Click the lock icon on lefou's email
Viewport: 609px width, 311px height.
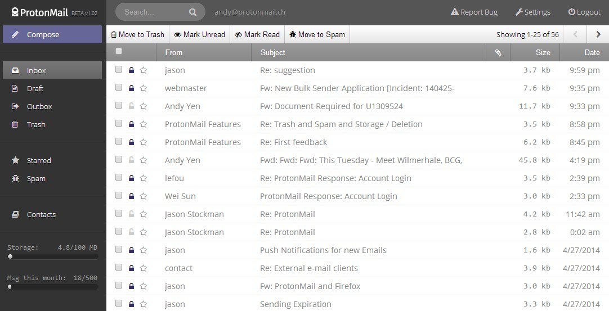[132, 178]
